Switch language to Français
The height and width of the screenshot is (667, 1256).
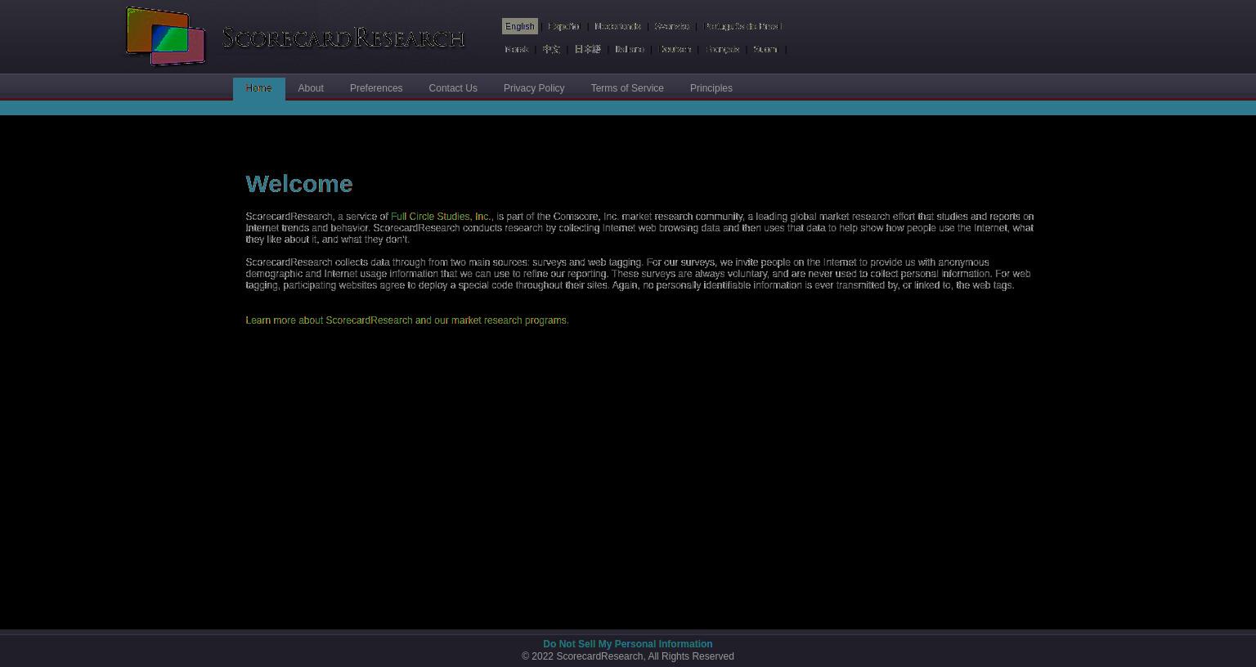pos(722,49)
